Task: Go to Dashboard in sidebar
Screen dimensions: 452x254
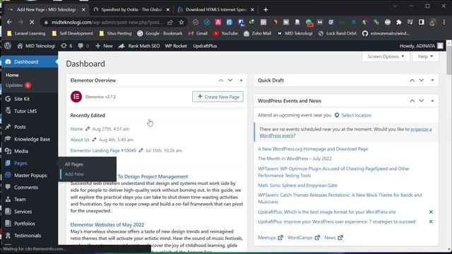Action: (x=29, y=61)
